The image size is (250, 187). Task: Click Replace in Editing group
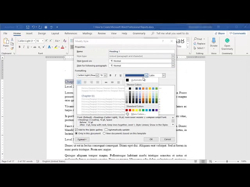199,44
